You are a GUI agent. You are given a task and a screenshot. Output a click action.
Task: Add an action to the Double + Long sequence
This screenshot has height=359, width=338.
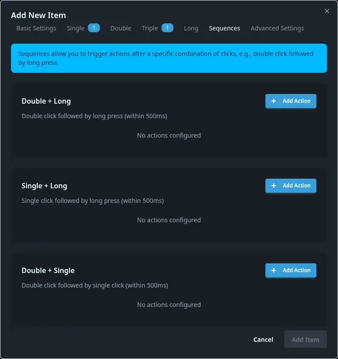click(290, 101)
